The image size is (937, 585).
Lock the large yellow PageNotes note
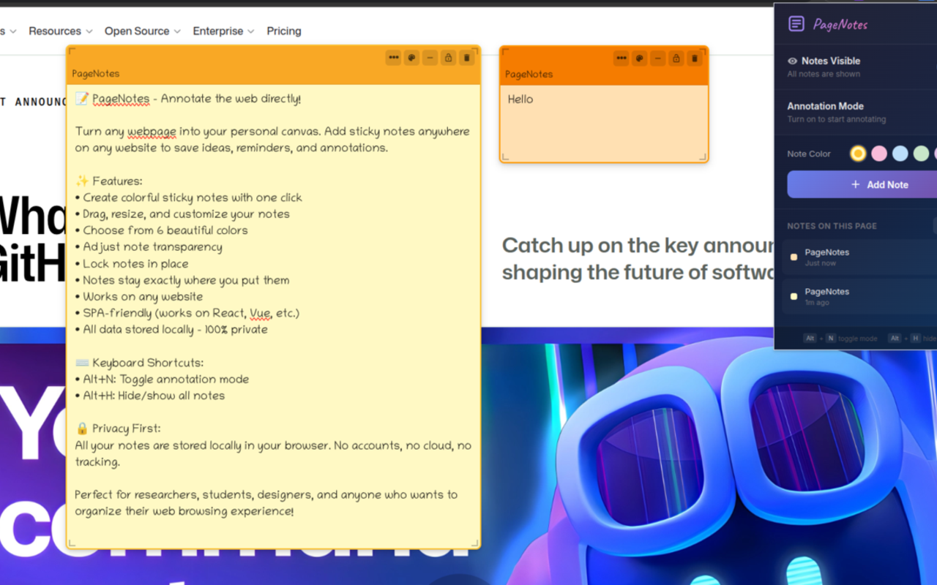[448, 57]
